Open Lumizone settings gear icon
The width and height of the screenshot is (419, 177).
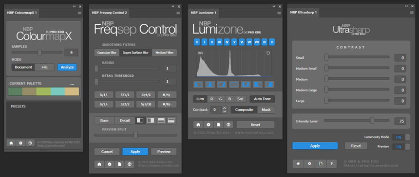tap(208, 124)
